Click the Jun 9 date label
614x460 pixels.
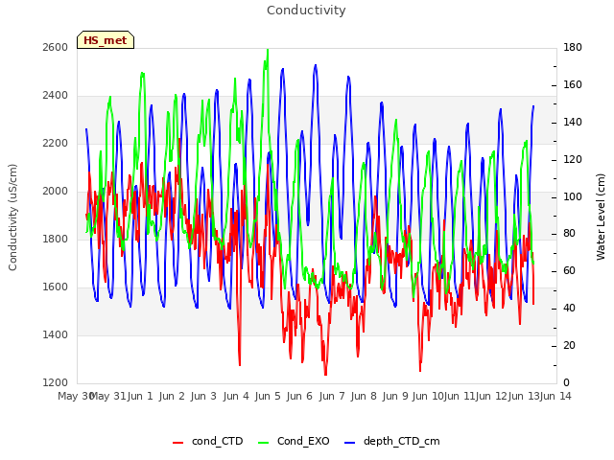pos(395,396)
